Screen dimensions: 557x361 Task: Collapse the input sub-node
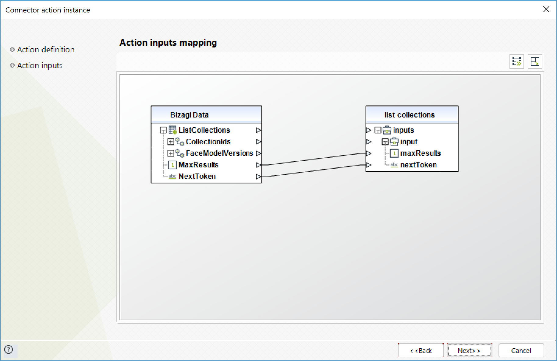[x=385, y=142]
